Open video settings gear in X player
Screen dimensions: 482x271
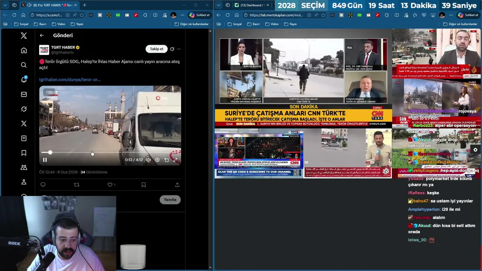click(157, 160)
